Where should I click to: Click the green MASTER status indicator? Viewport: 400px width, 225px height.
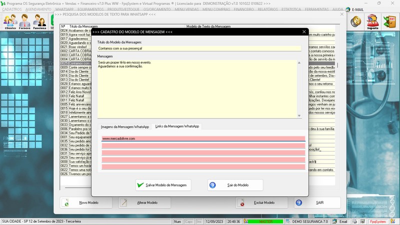(x=265, y=221)
